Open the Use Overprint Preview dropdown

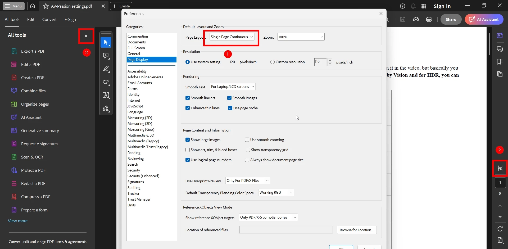(x=248, y=180)
